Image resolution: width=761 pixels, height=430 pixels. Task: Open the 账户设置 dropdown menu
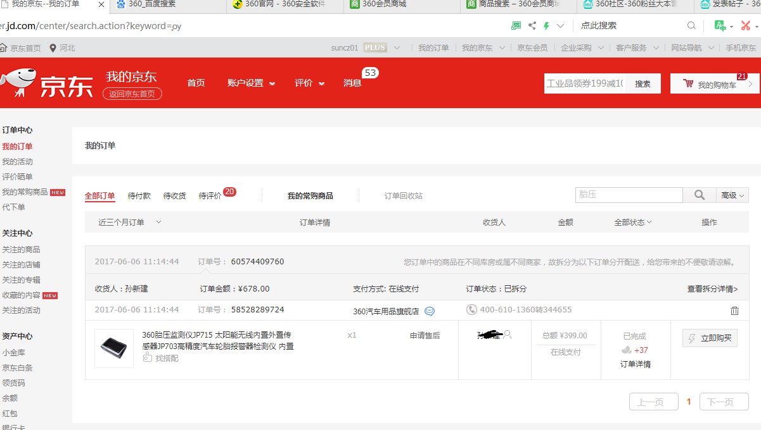pos(251,83)
